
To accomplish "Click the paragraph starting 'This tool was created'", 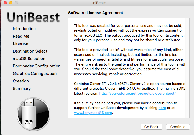I will 129,33.
